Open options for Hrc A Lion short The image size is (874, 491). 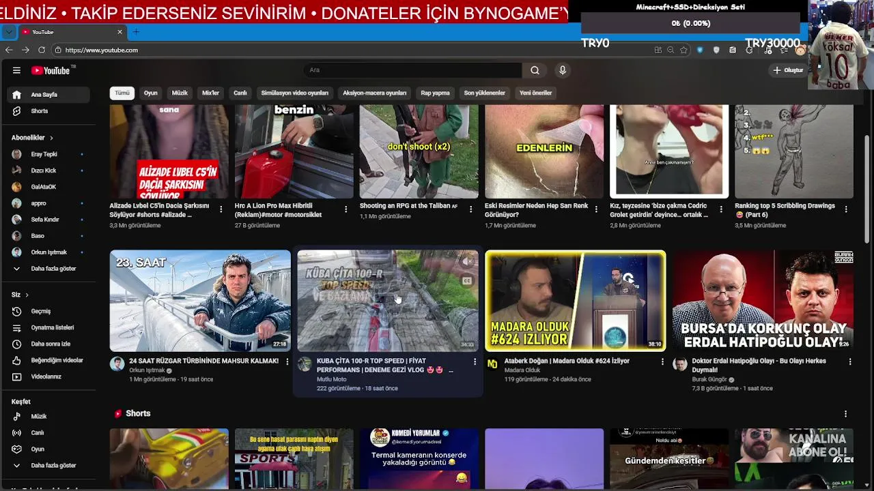346,209
